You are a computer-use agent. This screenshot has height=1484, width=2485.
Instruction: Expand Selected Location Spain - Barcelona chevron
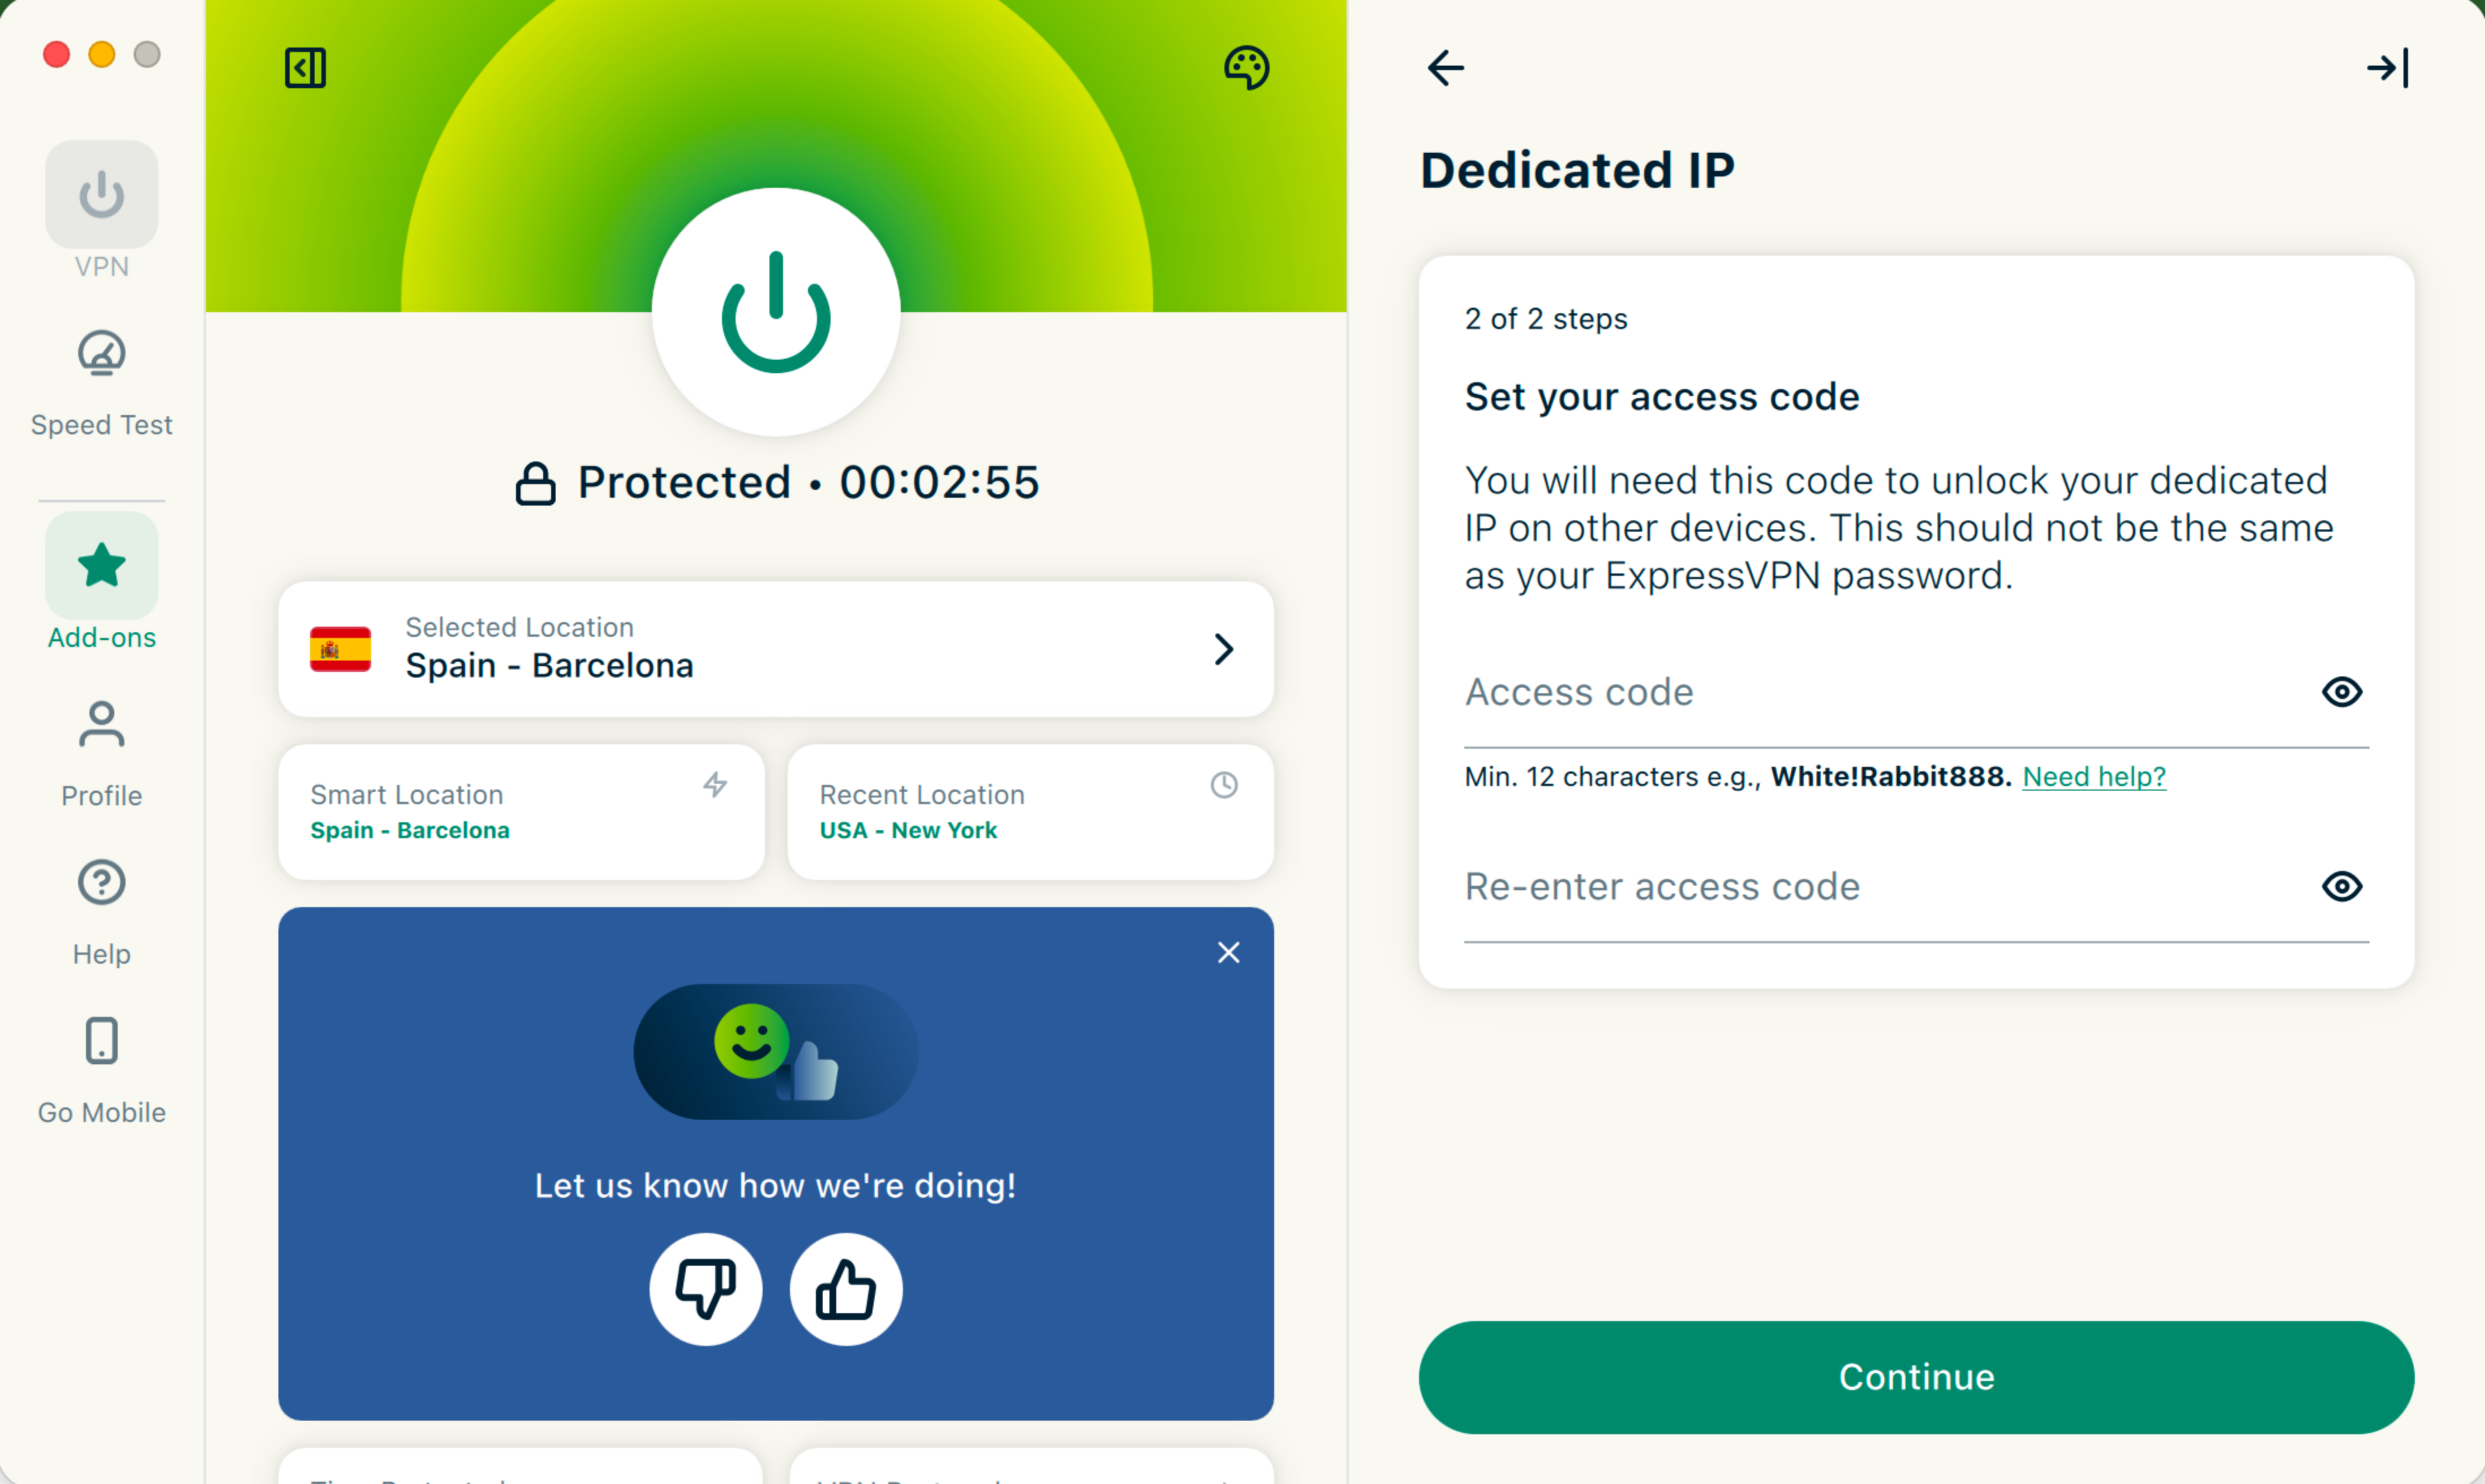click(1223, 649)
